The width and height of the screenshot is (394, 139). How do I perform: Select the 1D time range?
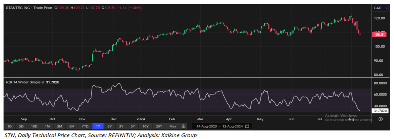pyautogui.click(x=9, y=126)
